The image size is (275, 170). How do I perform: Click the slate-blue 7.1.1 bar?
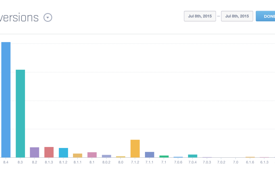[x=150, y=155]
